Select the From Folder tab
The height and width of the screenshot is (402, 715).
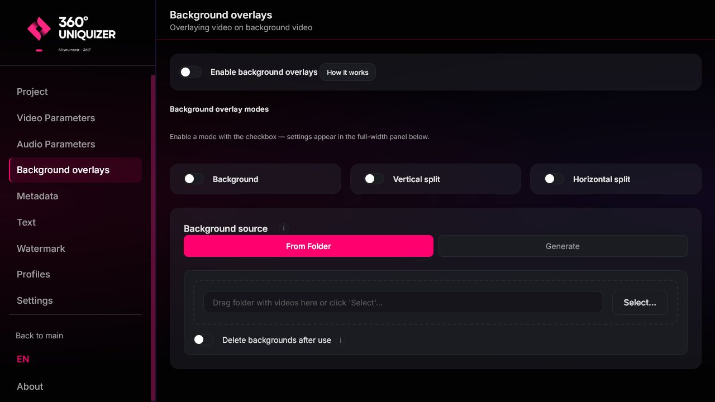(308, 246)
